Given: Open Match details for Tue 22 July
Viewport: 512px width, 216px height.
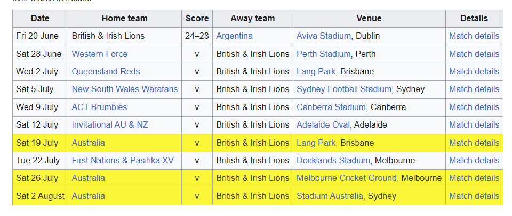Looking at the screenshot, I should coord(474,160).
